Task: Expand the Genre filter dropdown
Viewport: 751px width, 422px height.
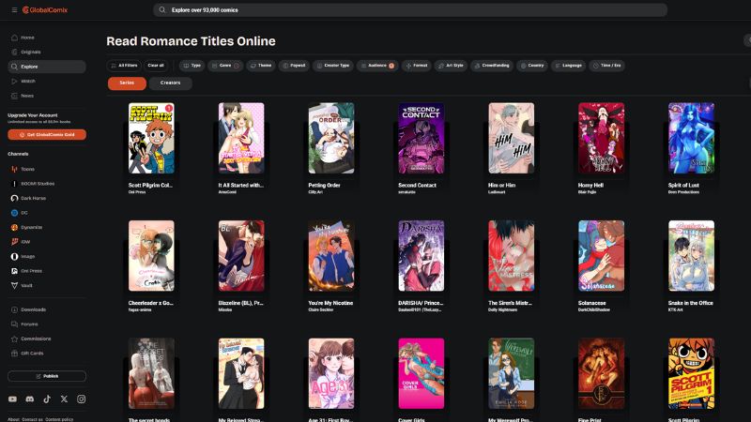Action: (x=225, y=66)
